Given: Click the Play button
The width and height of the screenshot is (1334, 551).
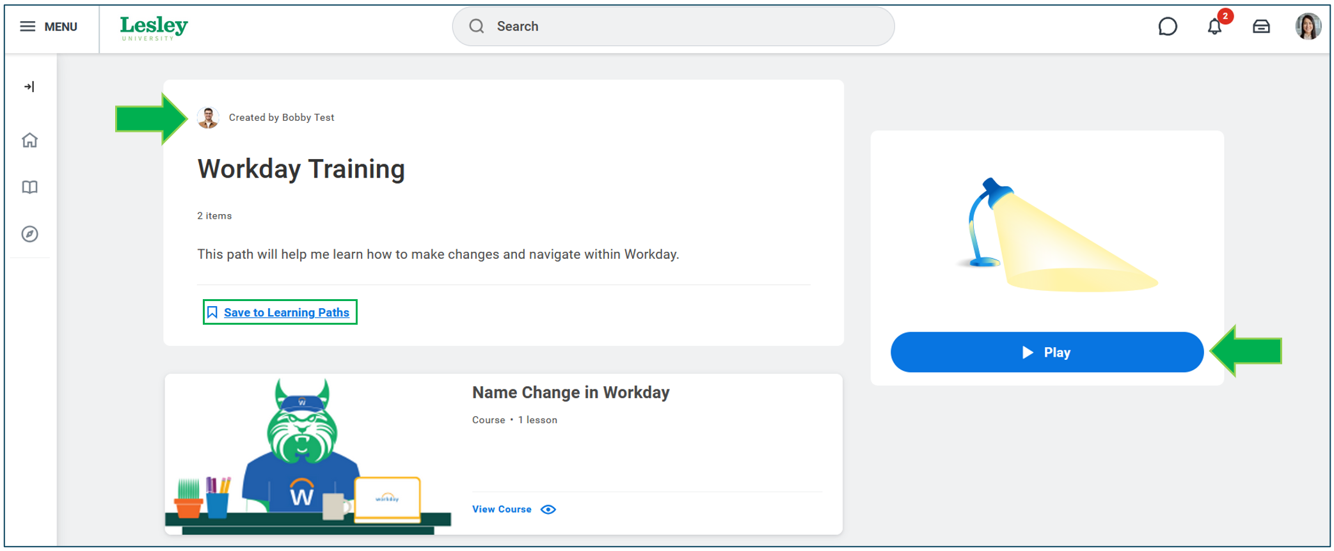Looking at the screenshot, I should point(1047,352).
